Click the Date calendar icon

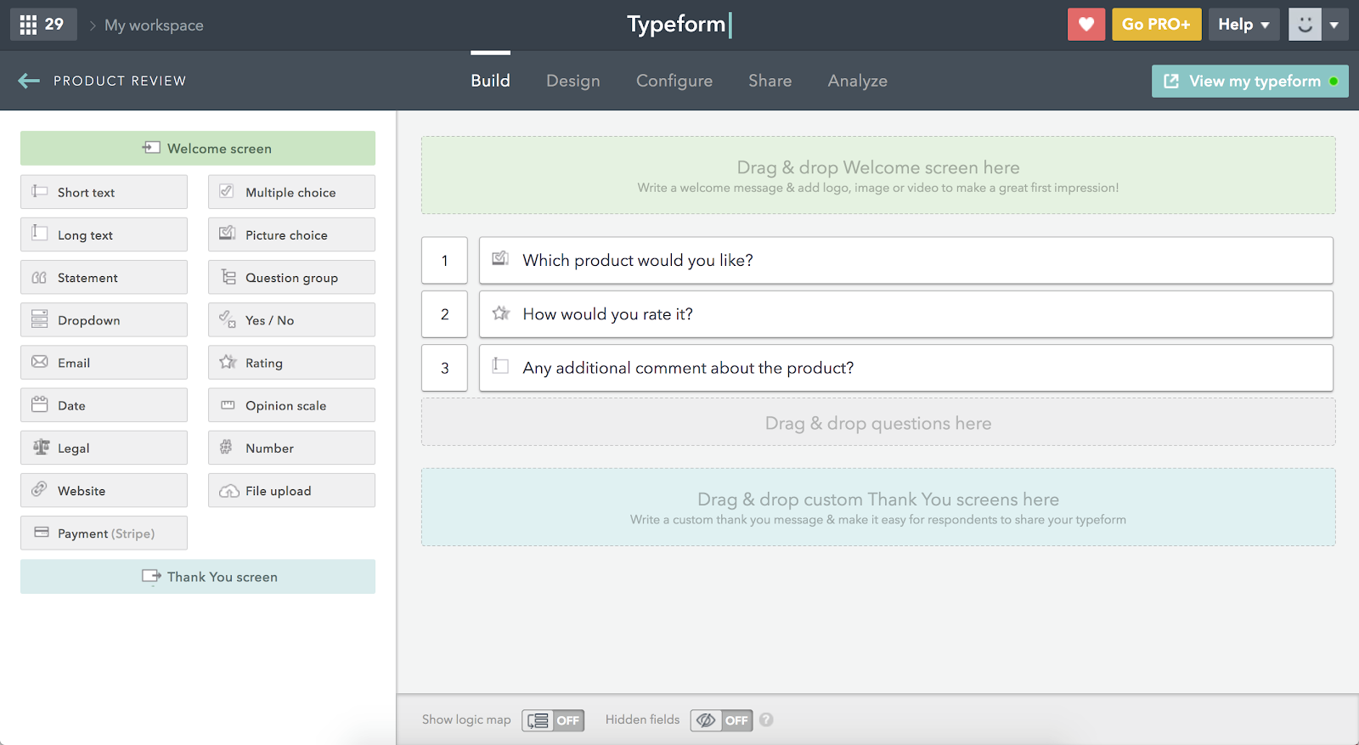point(40,404)
